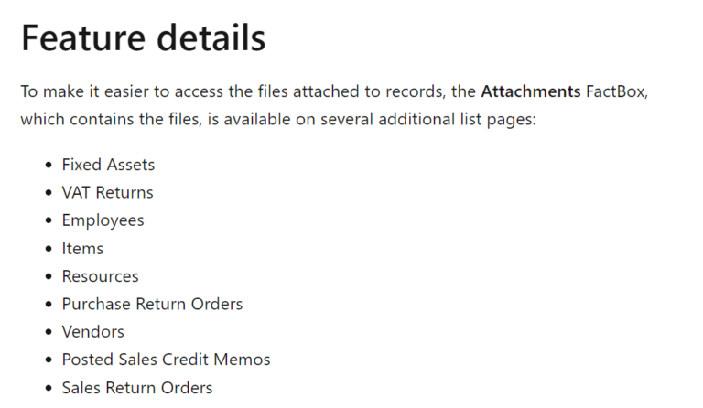Click the "Feature details" heading
The height and width of the screenshot is (408, 703).
pyautogui.click(x=143, y=38)
